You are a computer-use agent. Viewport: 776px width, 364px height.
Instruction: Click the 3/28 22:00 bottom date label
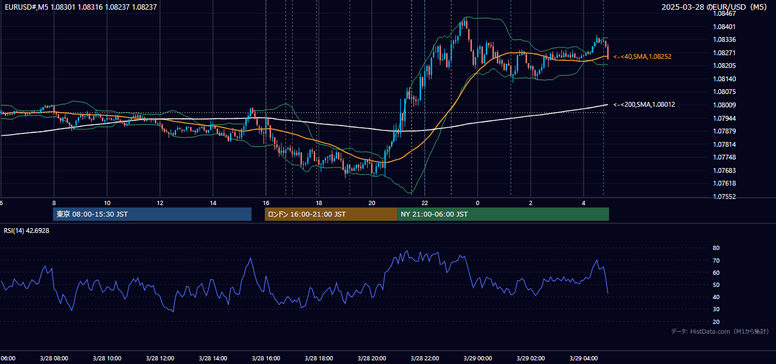point(425,358)
